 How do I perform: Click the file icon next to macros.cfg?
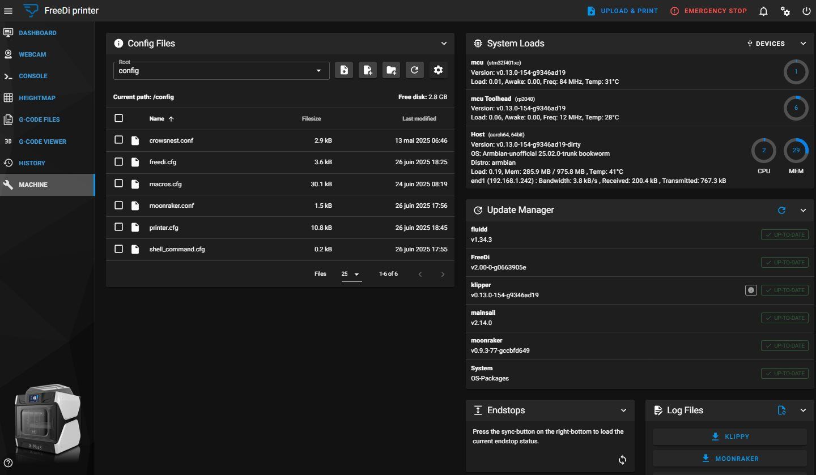[x=135, y=184]
